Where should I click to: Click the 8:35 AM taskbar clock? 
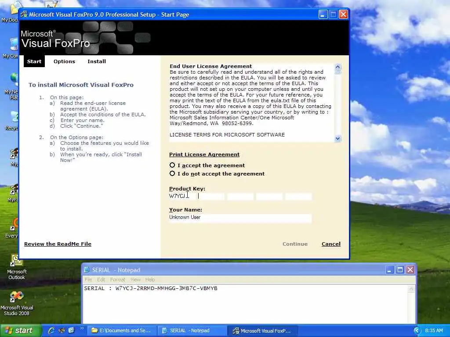(434, 331)
